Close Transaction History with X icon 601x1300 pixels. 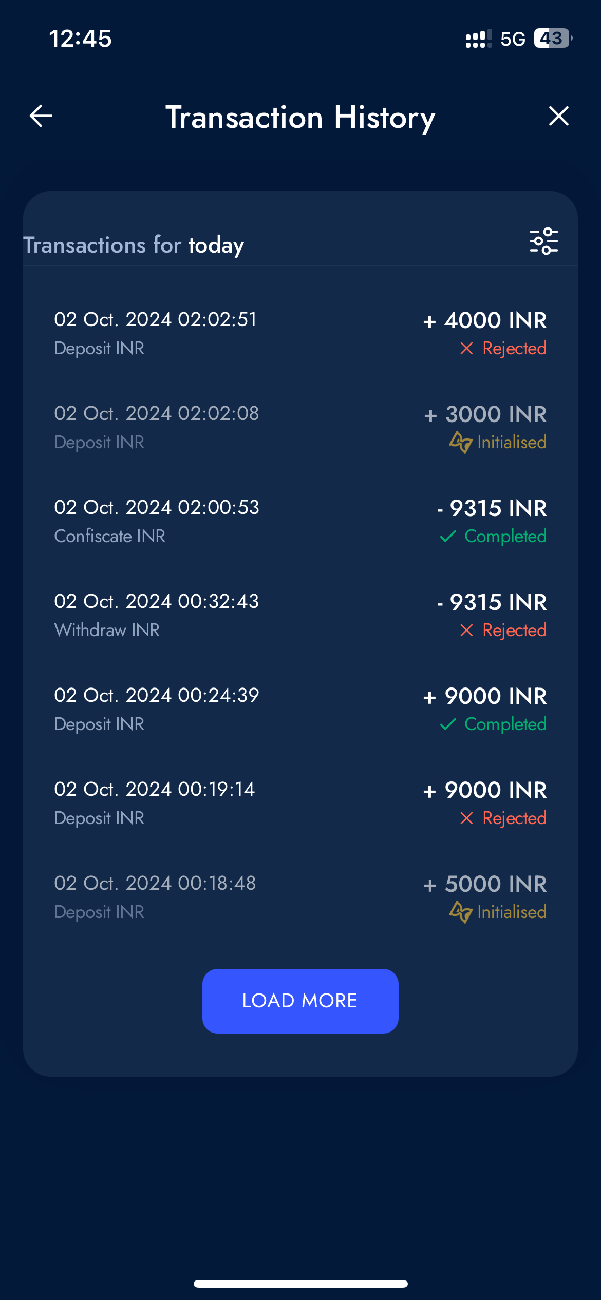(x=558, y=116)
